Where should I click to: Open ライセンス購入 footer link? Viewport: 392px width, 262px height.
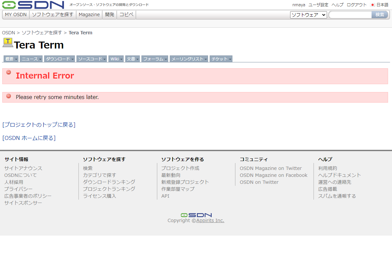click(x=100, y=196)
